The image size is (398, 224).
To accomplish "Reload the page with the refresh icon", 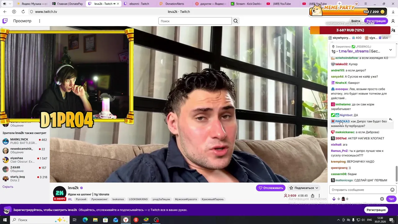I will (x=23, y=12).
